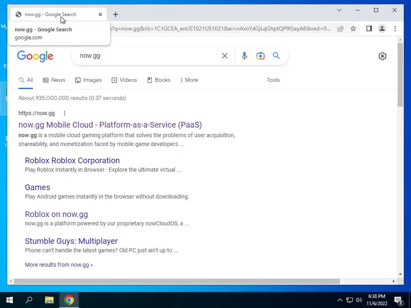Open Roblox Roblox Corporation link
The width and height of the screenshot is (411, 308).
72,160
